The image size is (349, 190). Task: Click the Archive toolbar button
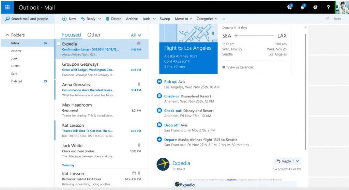(132, 19)
